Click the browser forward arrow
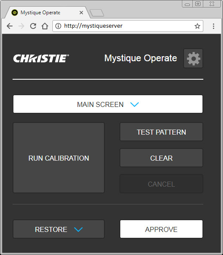The width and height of the screenshot is (223, 255). tap(21, 26)
